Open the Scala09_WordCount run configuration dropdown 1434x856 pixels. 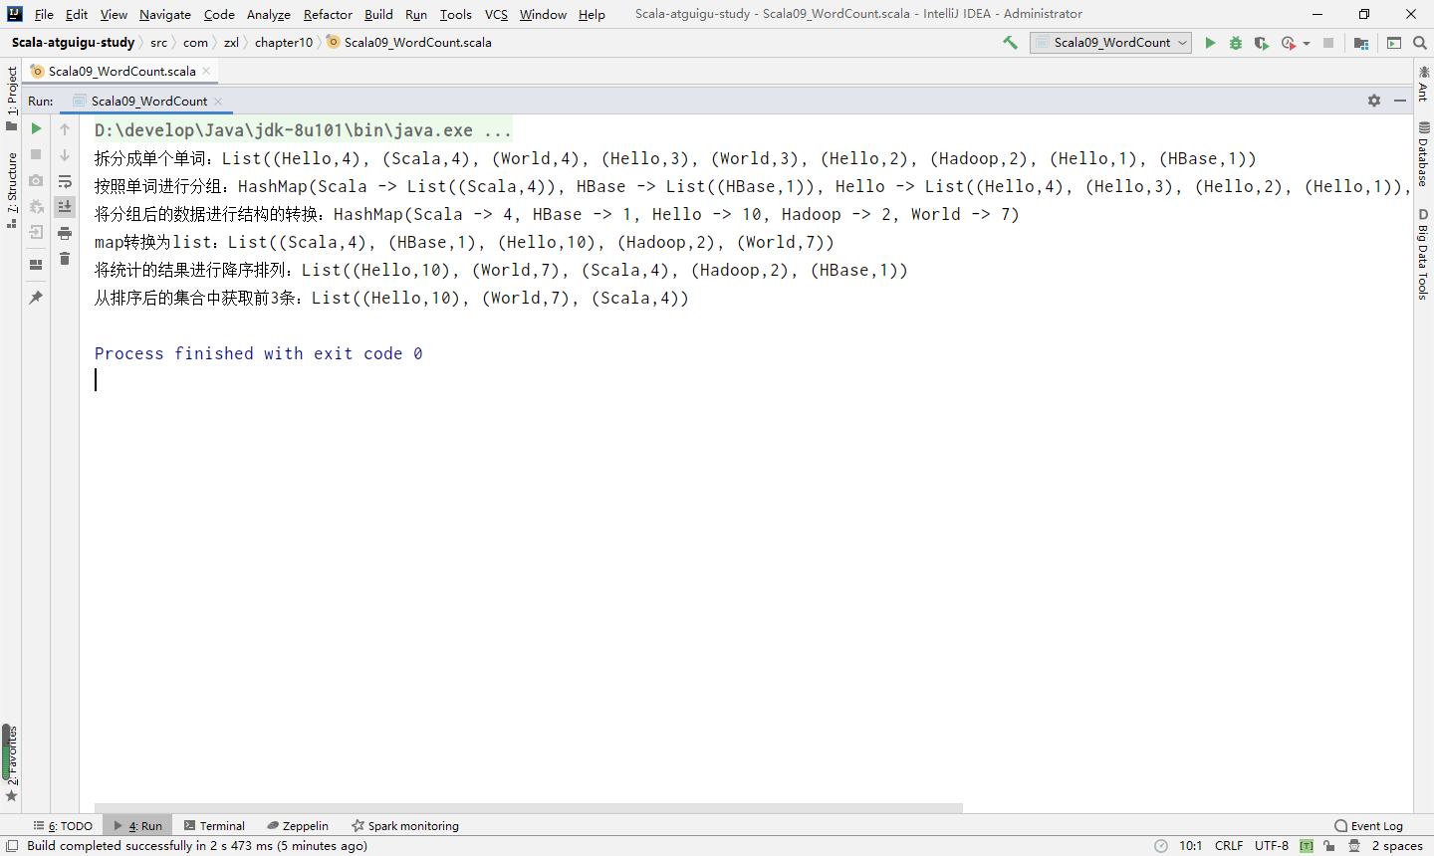coord(1110,43)
